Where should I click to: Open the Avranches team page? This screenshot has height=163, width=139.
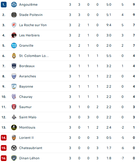tap(28, 76)
